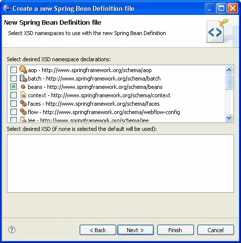Enable the aop namespace checkbox

[13, 70]
